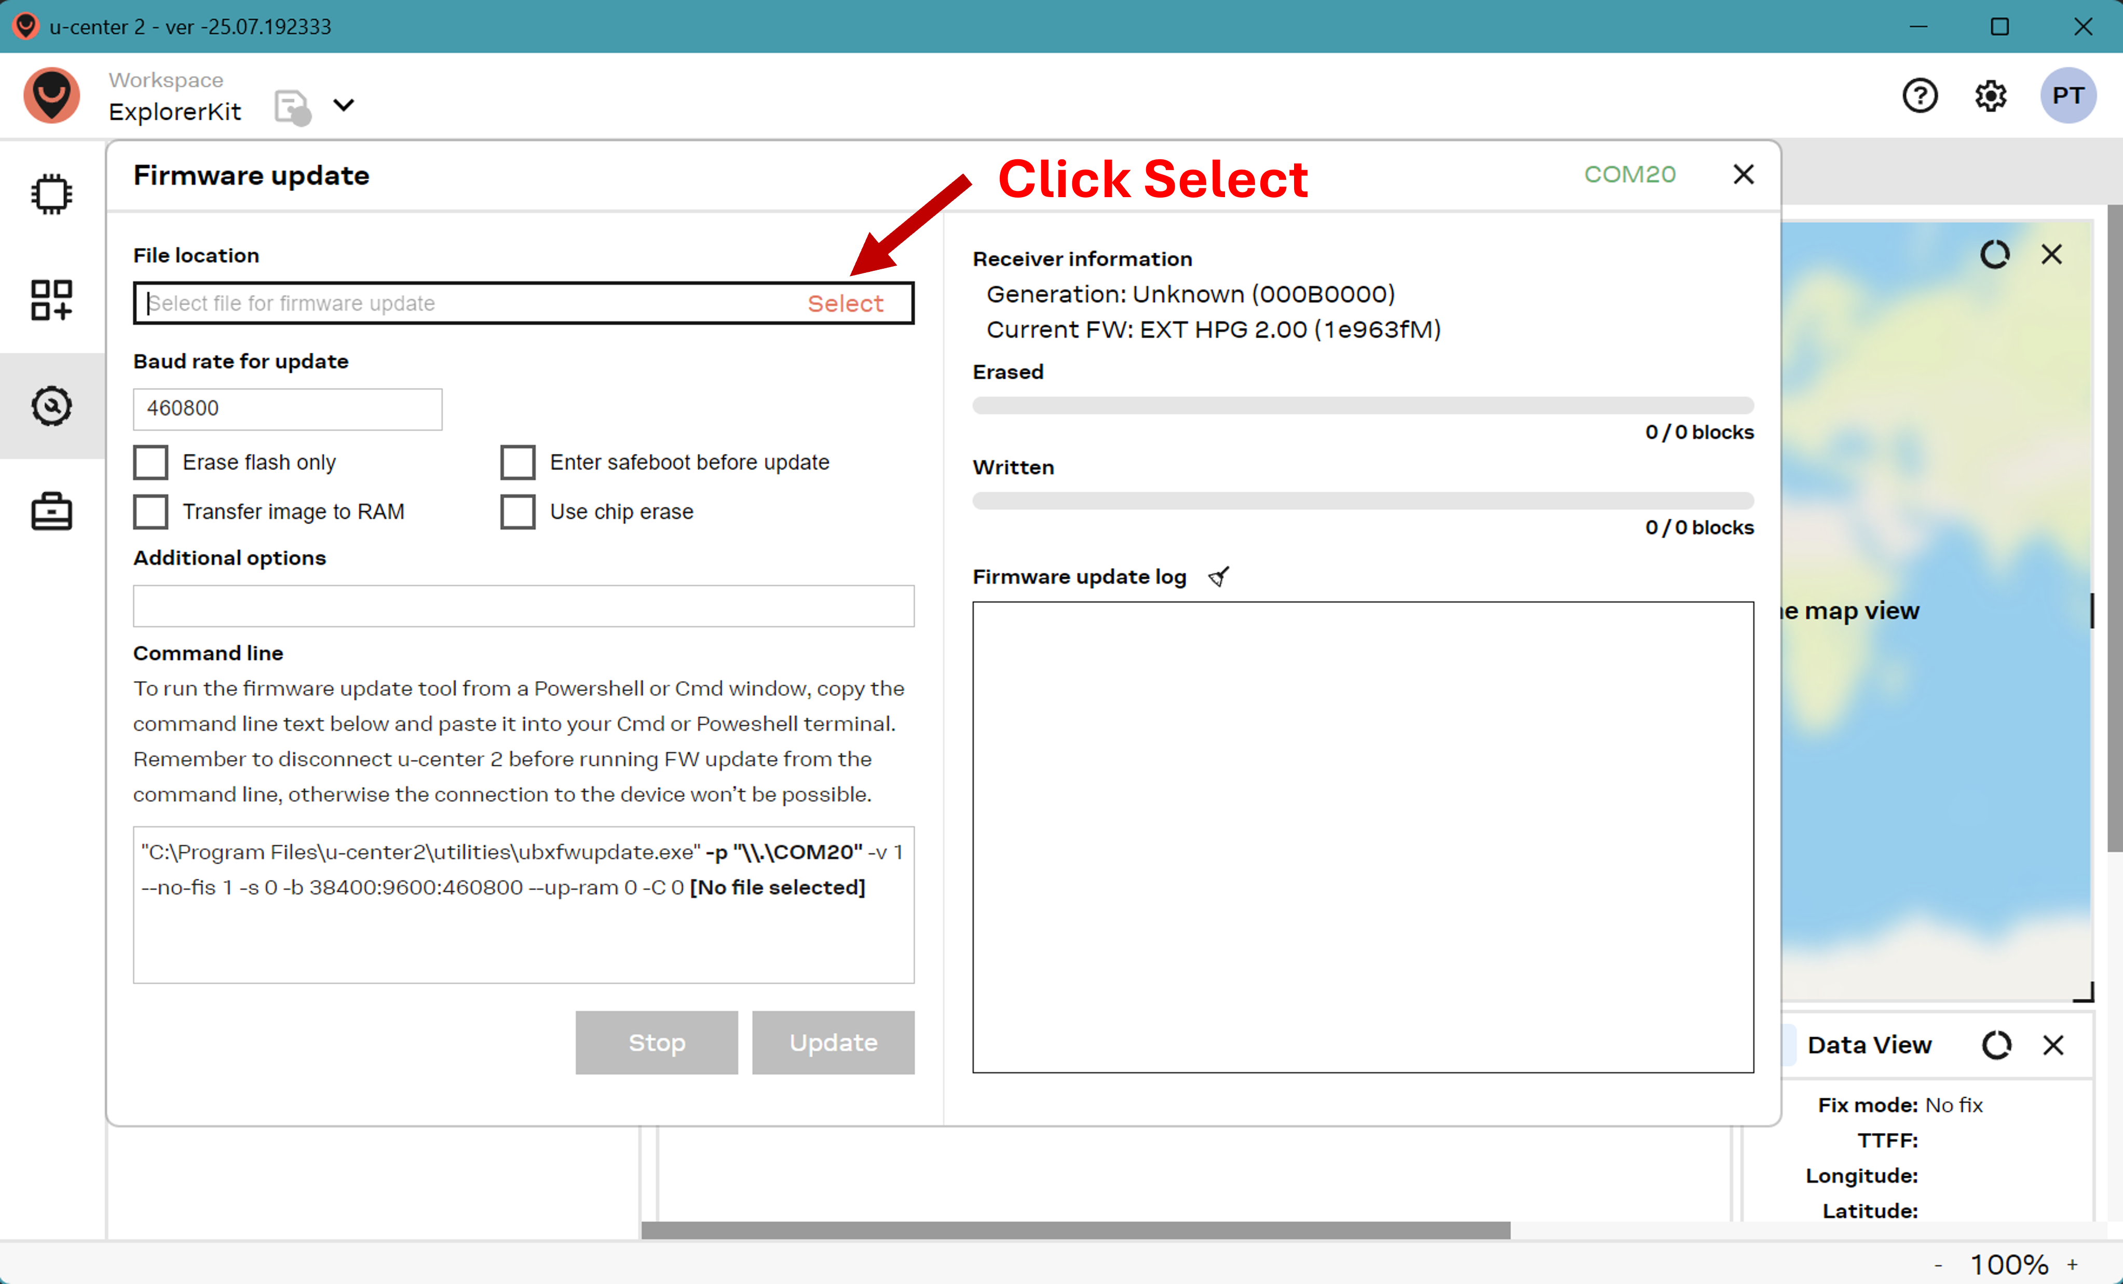Check Enter safeboot before update
Viewport: 2123px width, 1284px height.
pos(518,462)
